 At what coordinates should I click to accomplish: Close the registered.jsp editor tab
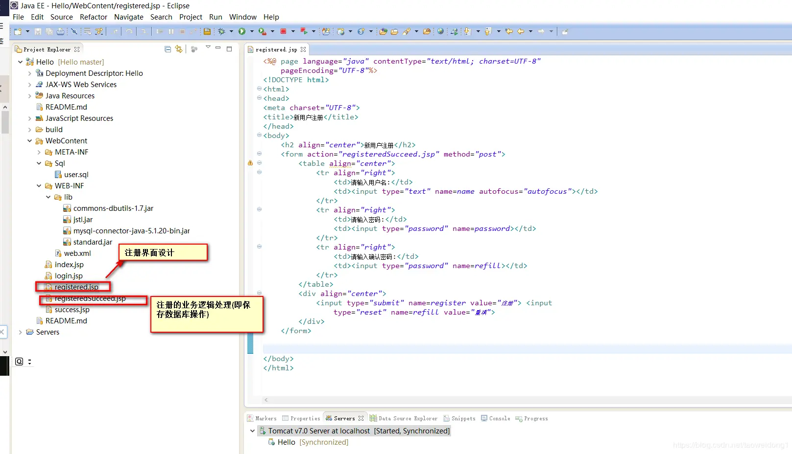(x=303, y=49)
